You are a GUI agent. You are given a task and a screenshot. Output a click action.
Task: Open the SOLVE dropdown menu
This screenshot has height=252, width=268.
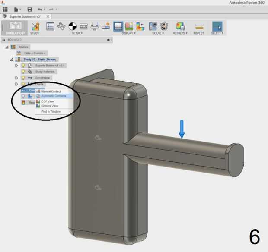tap(158, 33)
